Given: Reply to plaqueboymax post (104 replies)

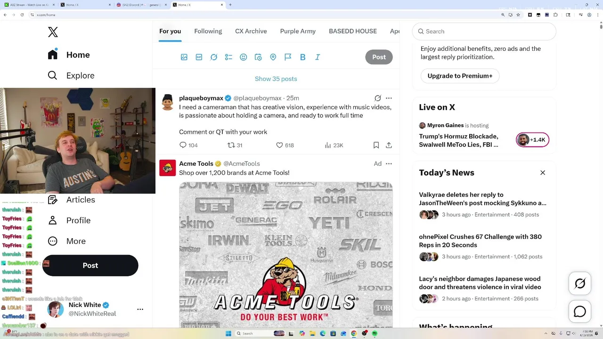Looking at the screenshot, I should point(188,145).
